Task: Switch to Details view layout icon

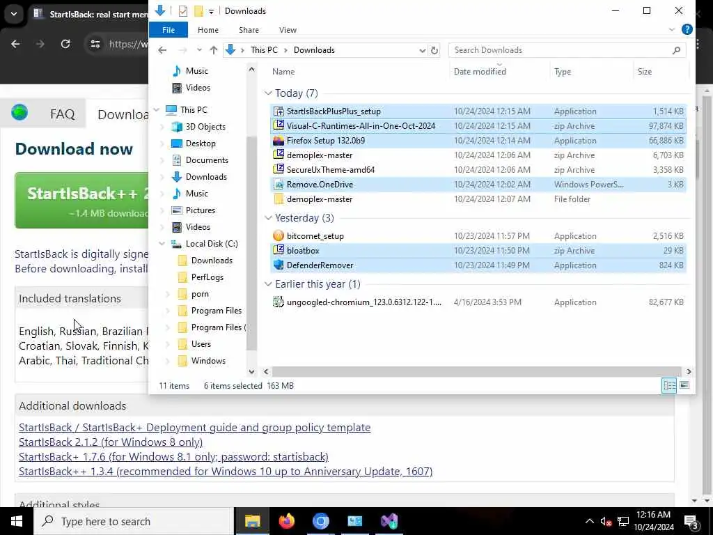Action: coord(669,386)
